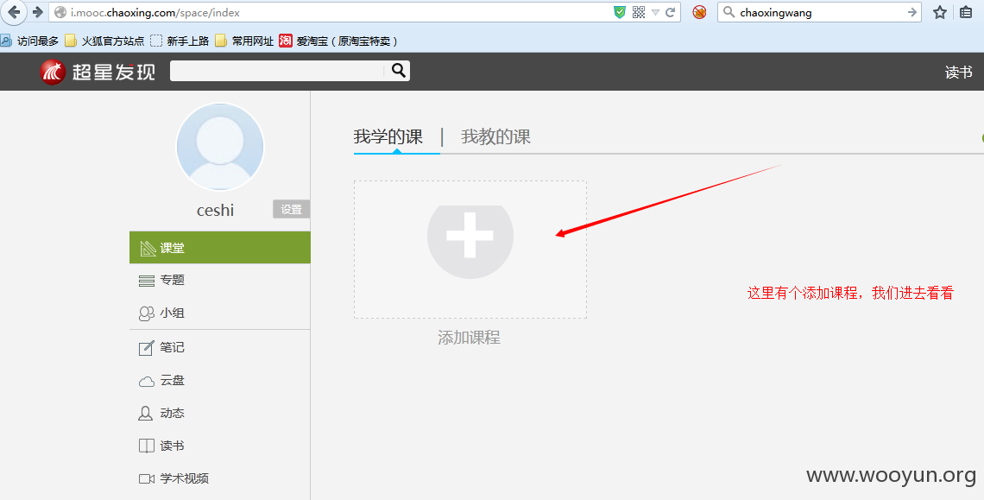Click the browser back arrow button
The height and width of the screenshot is (500, 984).
13,12
